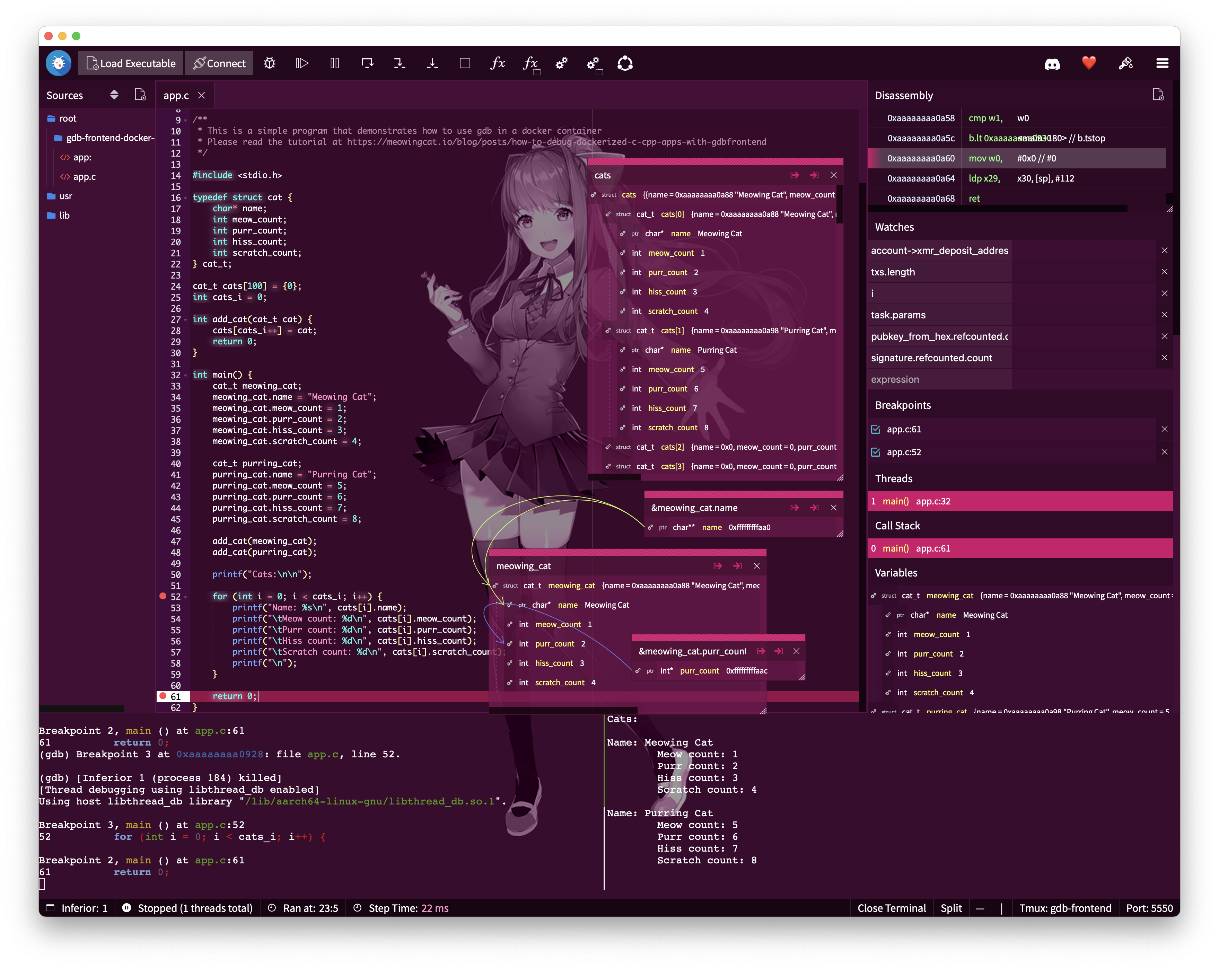This screenshot has width=1219, height=968.
Task: Select the bug debug icon
Action: [270, 63]
